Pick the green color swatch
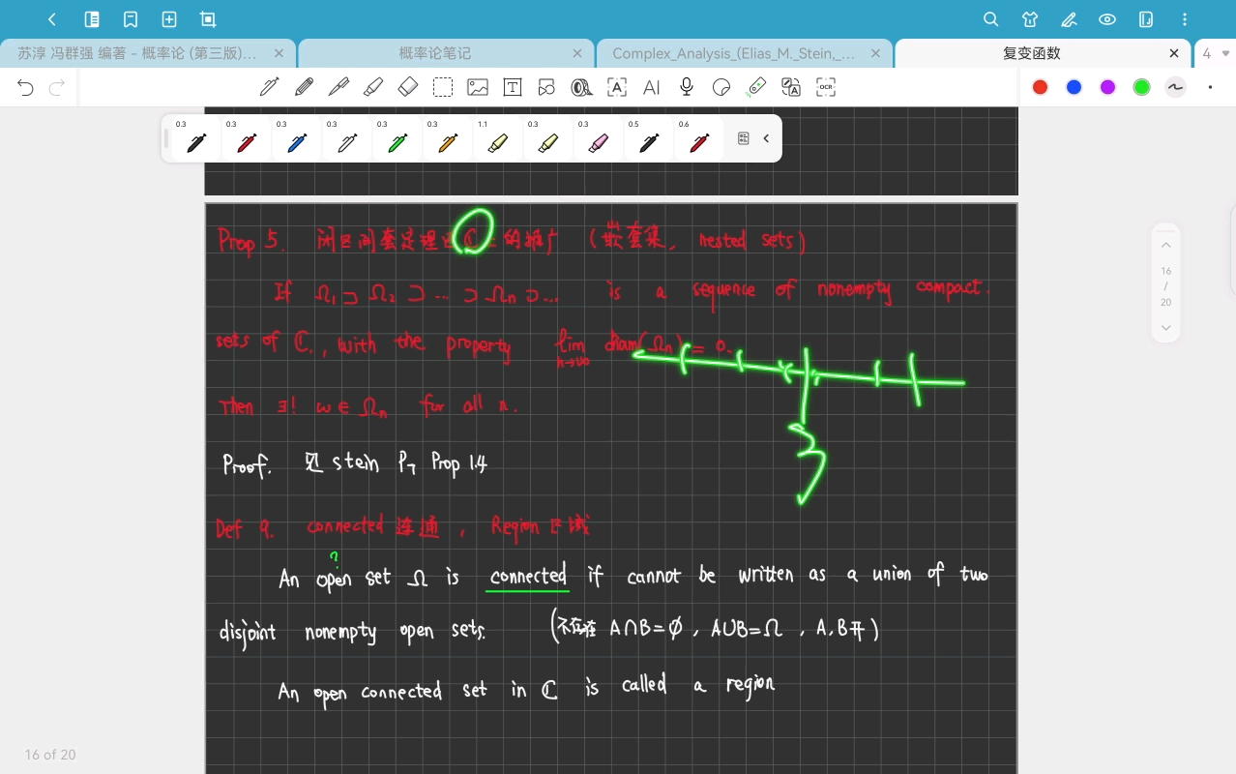1236x774 pixels. (x=1141, y=87)
